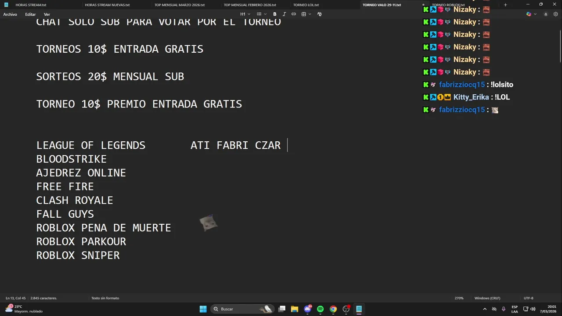Open File Explorer from the taskbar
The image size is (562, 316).
(x=295, y=309)
